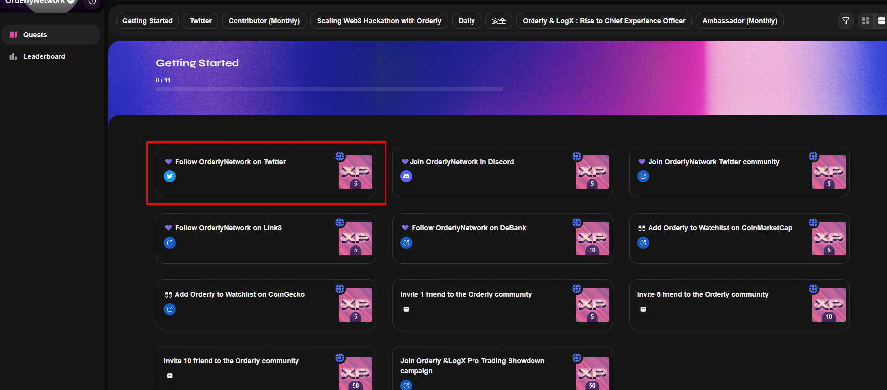This screenshot has height=390, width=887.
Task: Open Follow OrderlyNetwork on Link3 quest
Action: click(x=266, y=238)
